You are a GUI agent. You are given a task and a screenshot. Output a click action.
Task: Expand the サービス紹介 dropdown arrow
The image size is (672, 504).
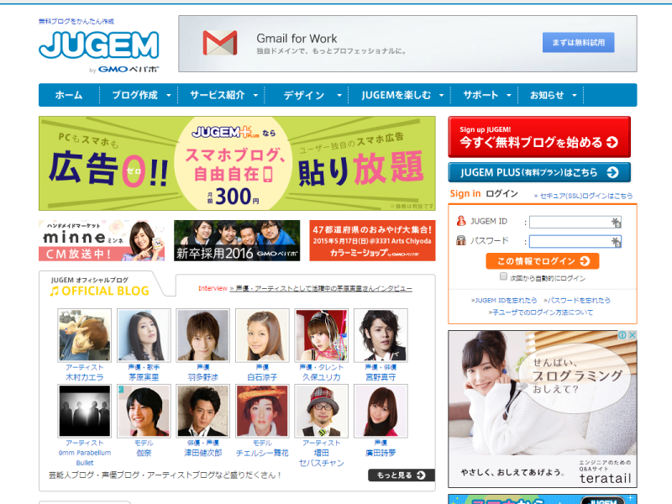pos(256,95)
